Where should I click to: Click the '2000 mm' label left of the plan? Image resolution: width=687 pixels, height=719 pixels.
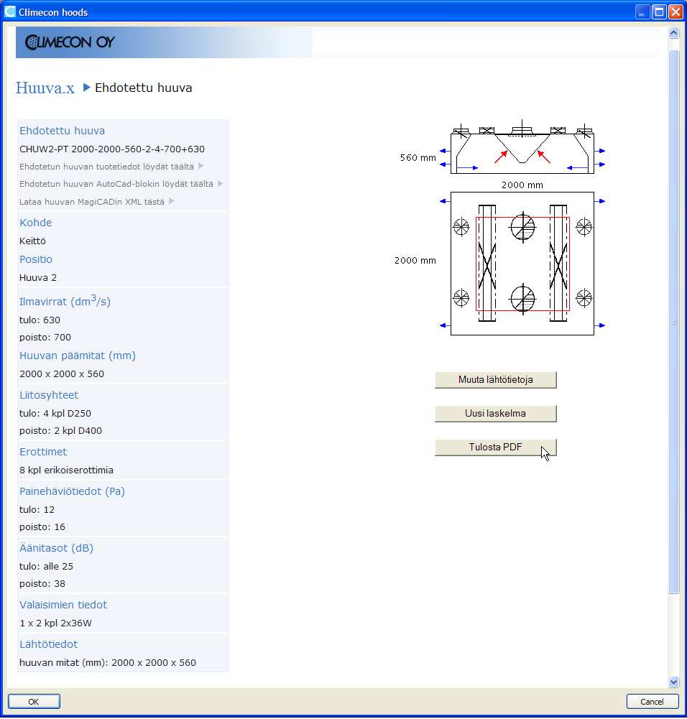415,261
